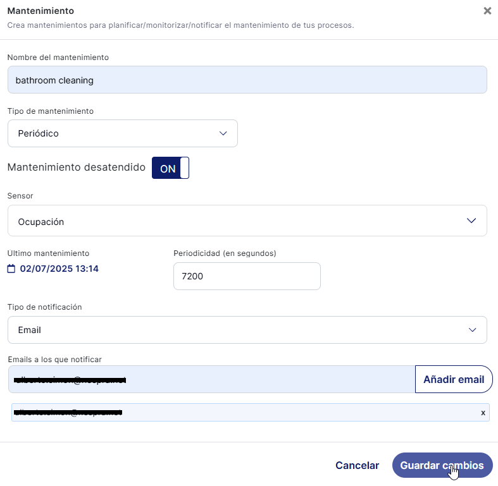Open the date picker via 02/07/2025 13:14
The image size is (498, 486).
pos(59,269)
